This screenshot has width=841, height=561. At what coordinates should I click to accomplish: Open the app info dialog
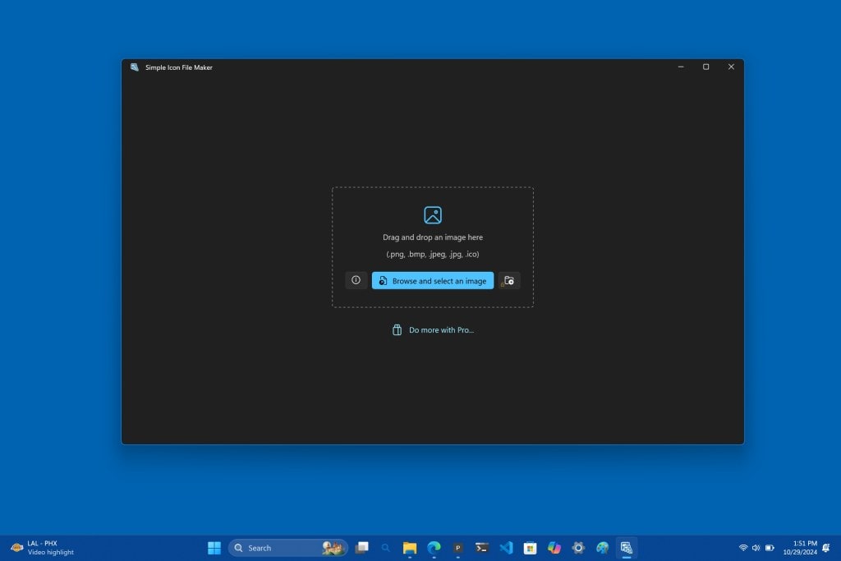[x=356, y=280]
